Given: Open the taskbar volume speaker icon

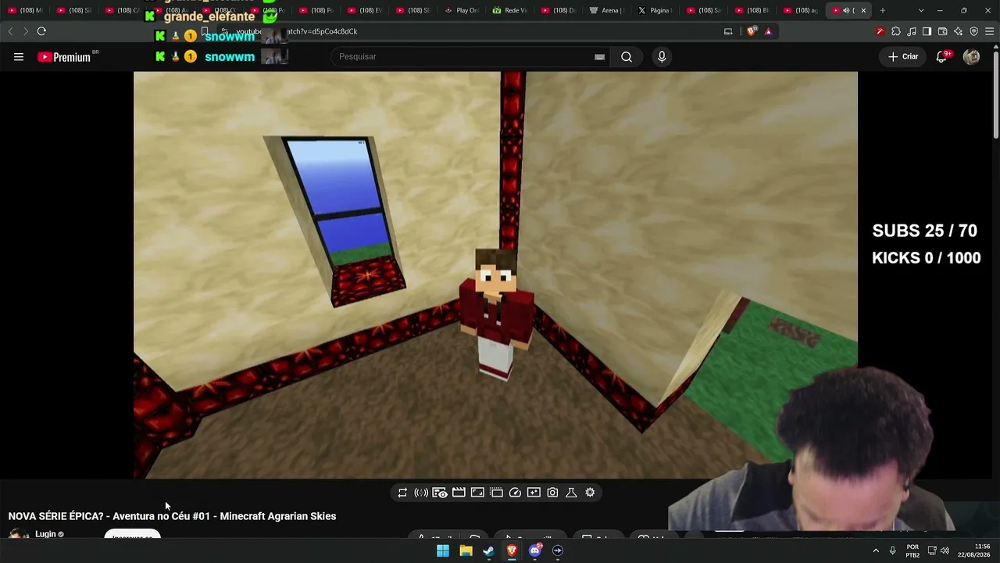Looking at the screenshot, I should [945, 550].
